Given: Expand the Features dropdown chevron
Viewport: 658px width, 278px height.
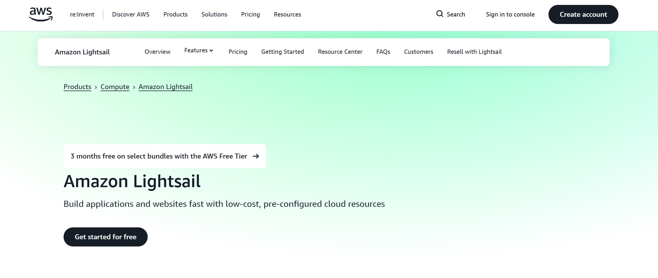Looking at the screenshot, I should pos(211,51).
